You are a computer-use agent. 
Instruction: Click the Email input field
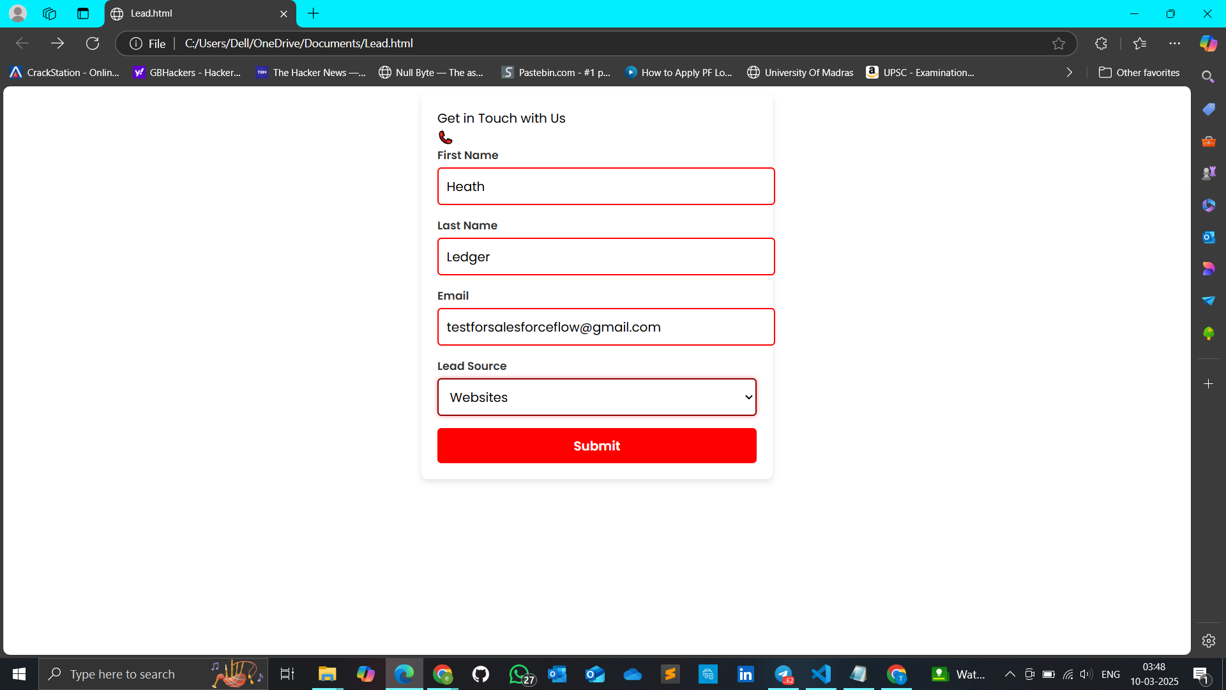click(x=605, y=327)
